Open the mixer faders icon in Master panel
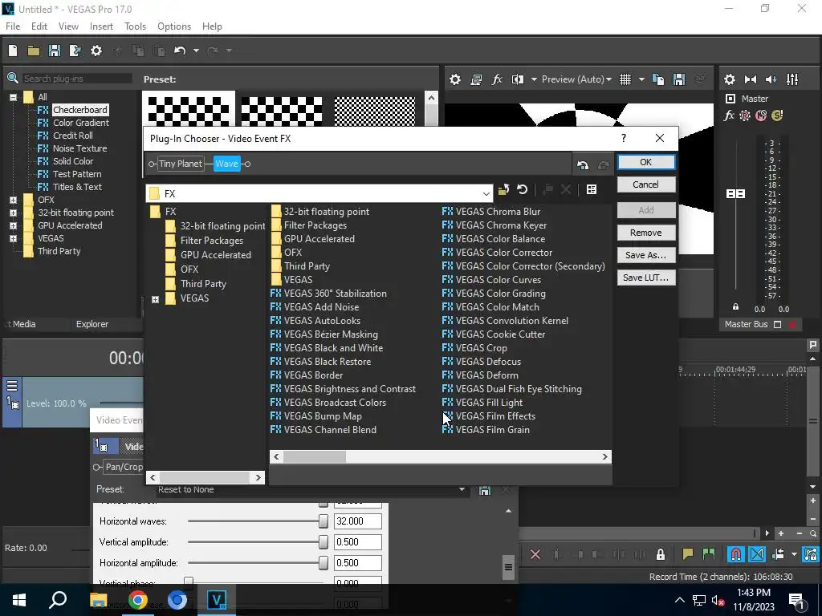 (x=792, y=79)
